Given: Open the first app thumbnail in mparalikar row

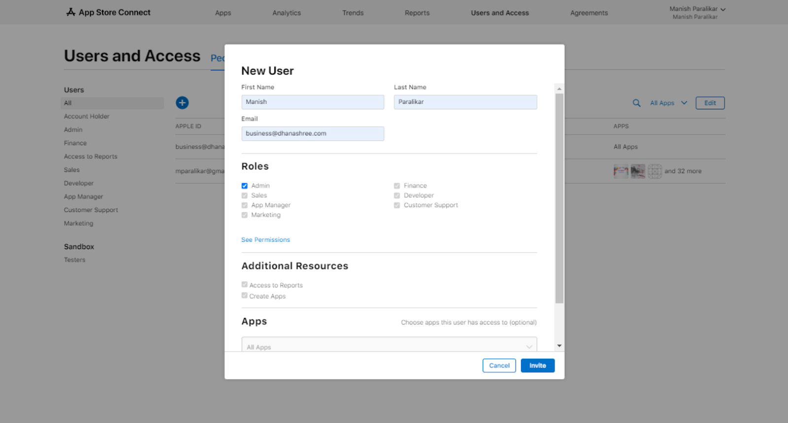Looking at the screenshot, I should (x=621, y=171).
